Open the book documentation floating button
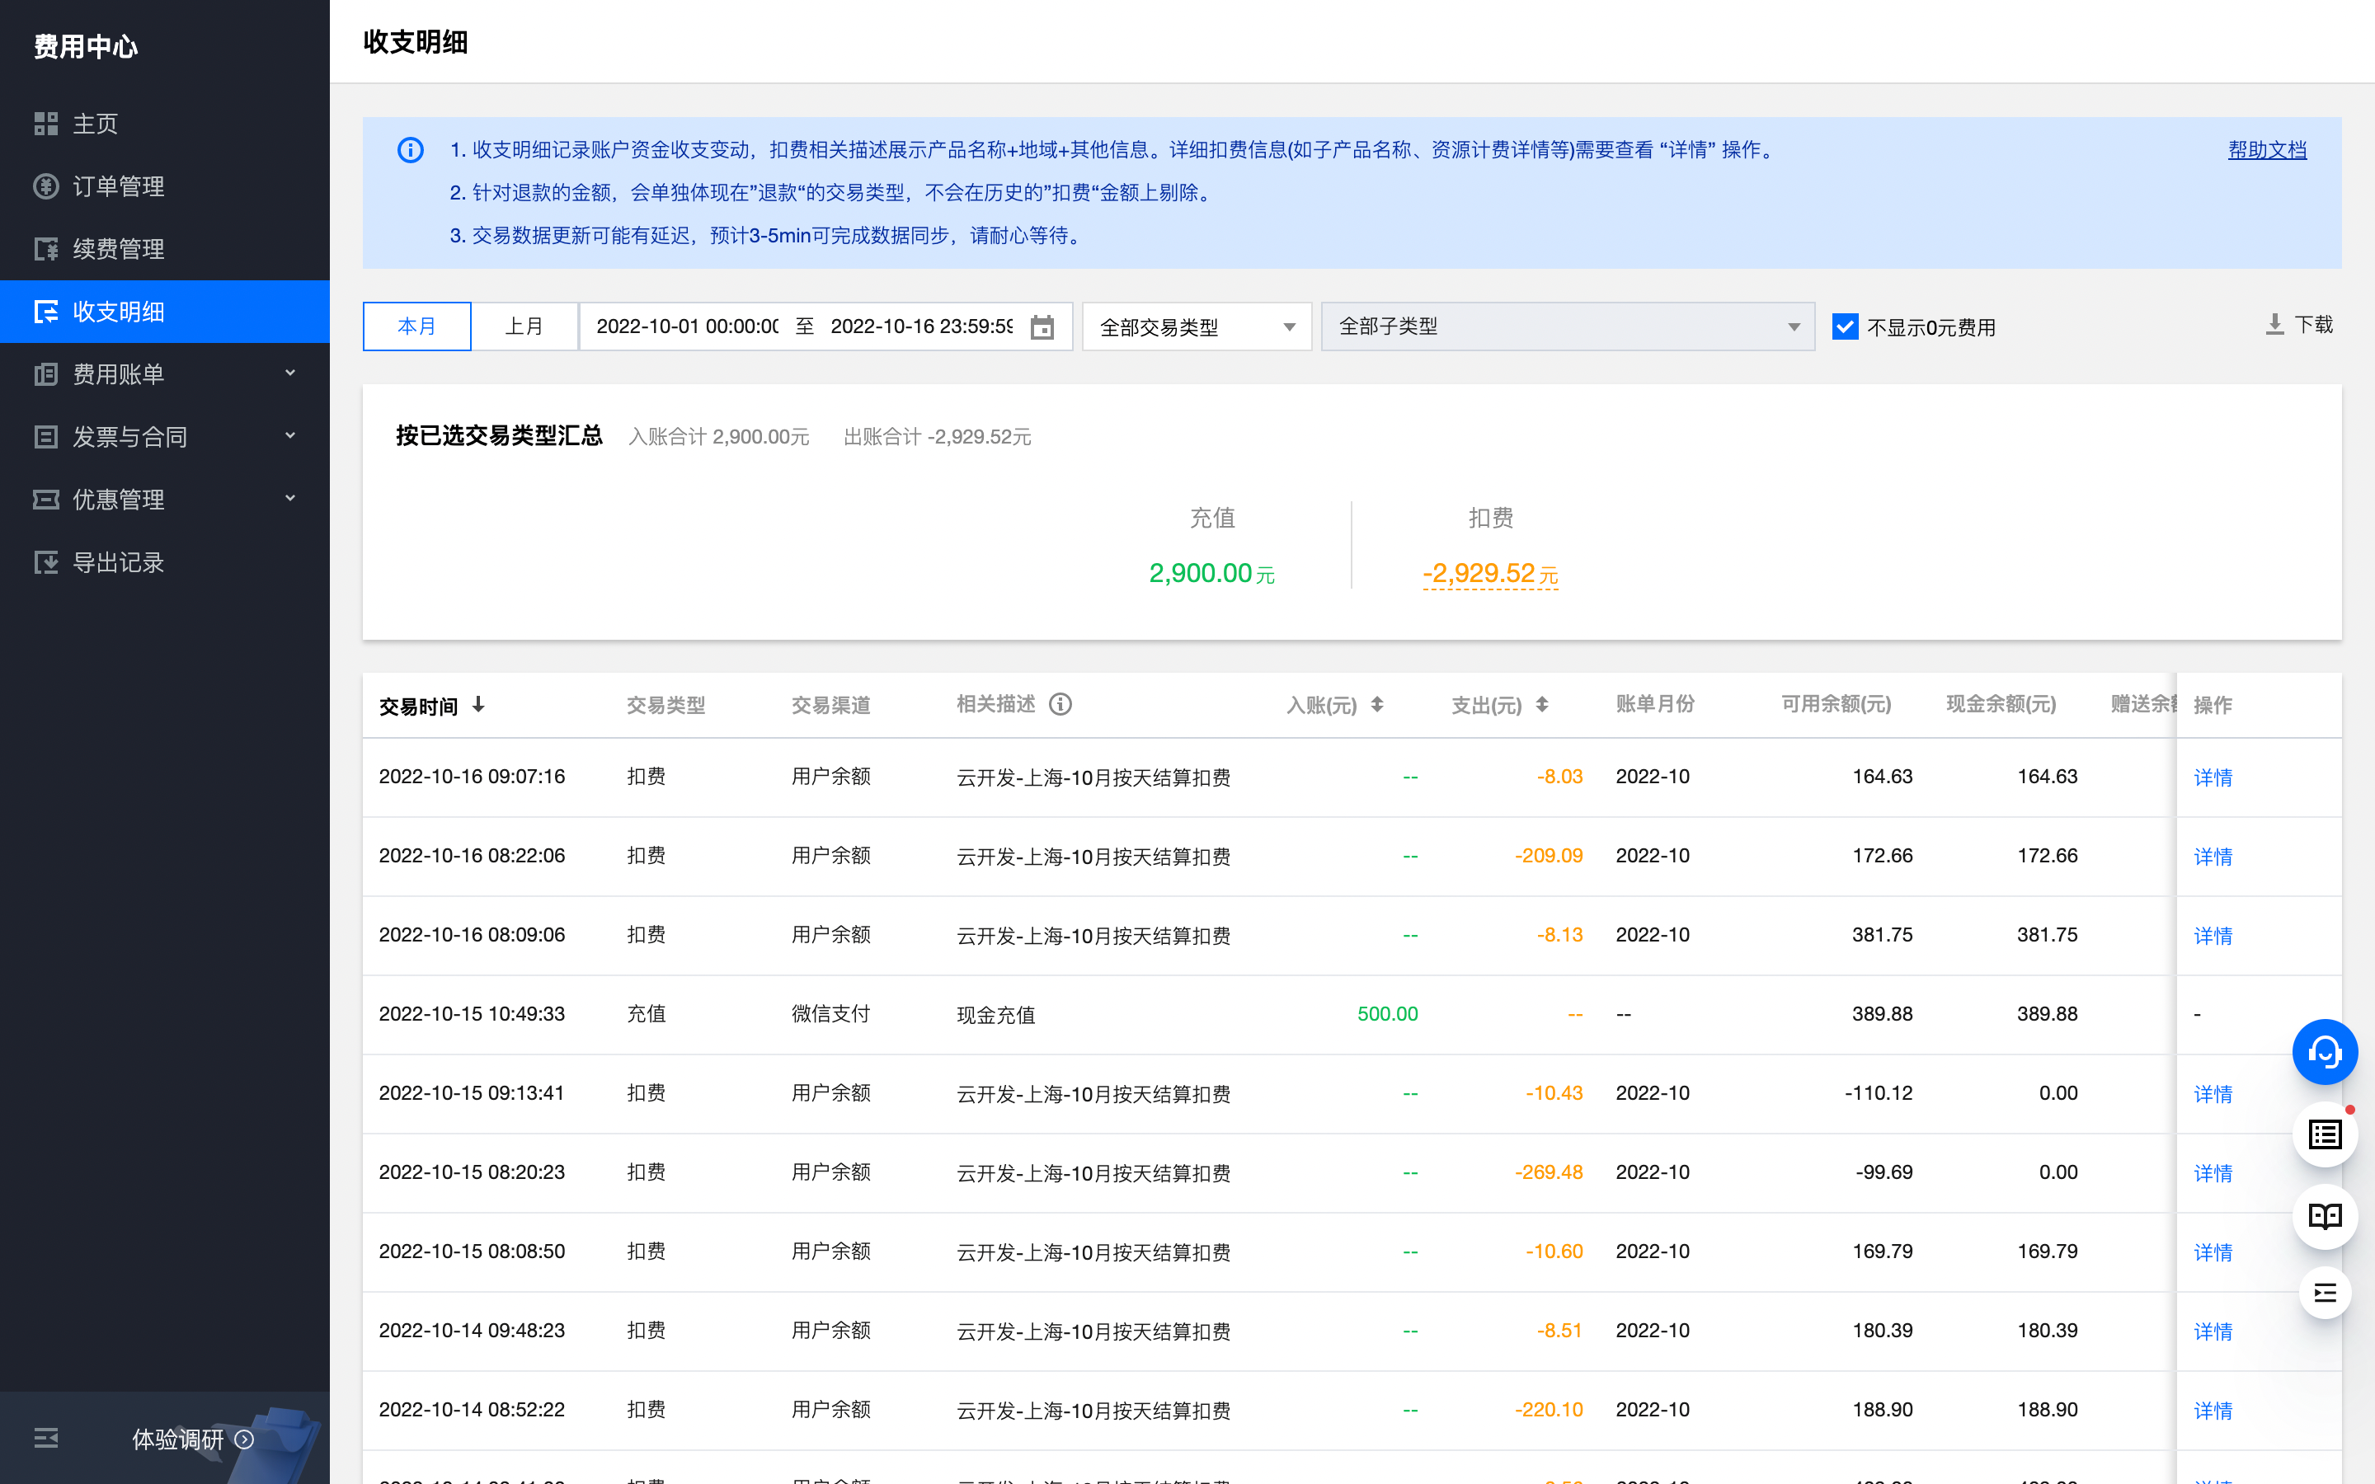The width and height of the screenshot is (2375, 1484). (x=2324, y=1216)
